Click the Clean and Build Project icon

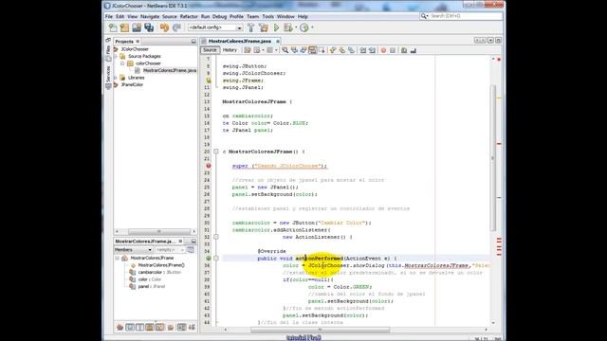pyautogui.click(x=264, y=27)
